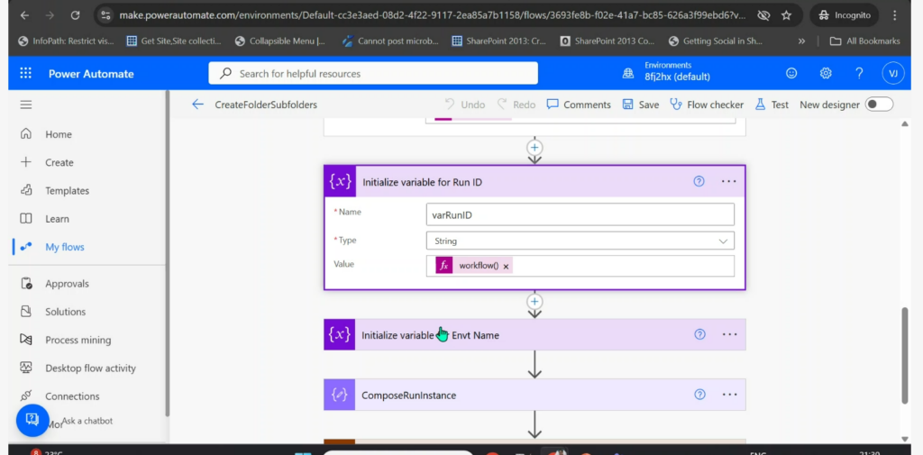Screen dimensions: 923x455
Task: Open help for Initialize variable Envt Name
Action: click(x=699, y=334)
